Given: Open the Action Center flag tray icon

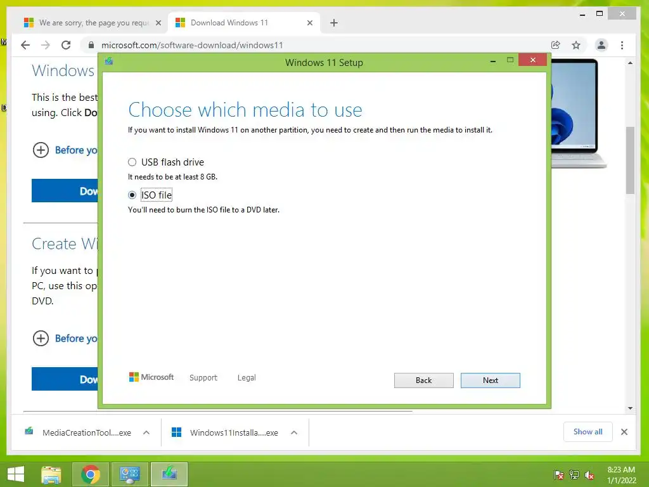Looking at the screenshot, I should 559,474.
